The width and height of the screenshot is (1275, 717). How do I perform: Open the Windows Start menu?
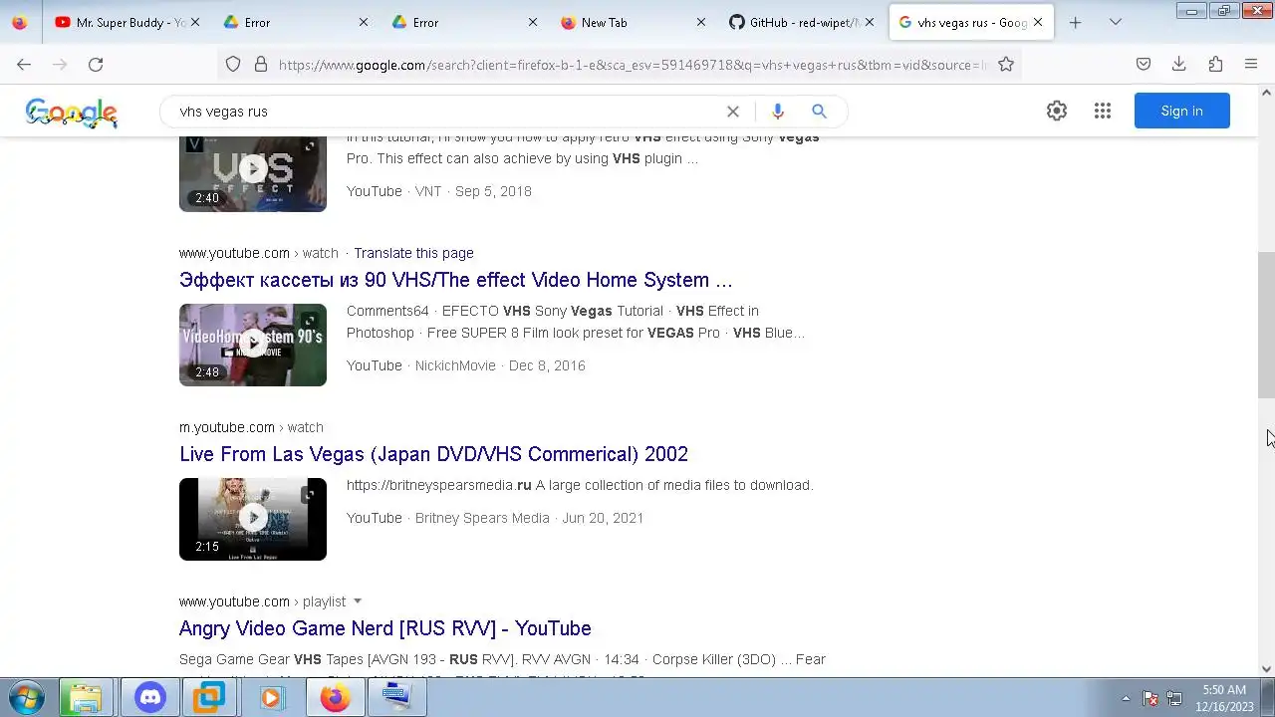[26, 698]
